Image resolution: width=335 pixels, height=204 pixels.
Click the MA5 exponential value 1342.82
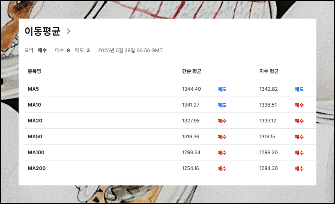pos(269,89)
